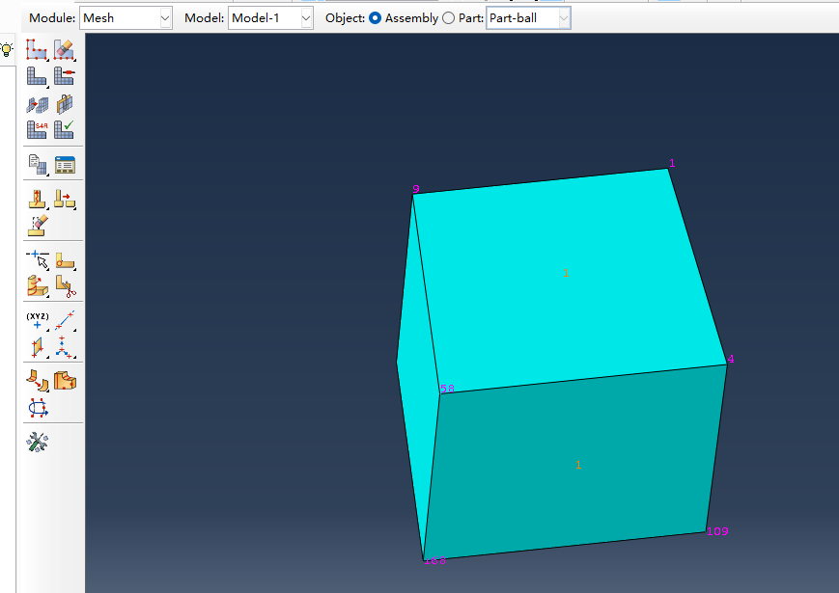839x593 pixels.
Task: Open the Part-ball part dropdown
Action: tap(528, 18)
